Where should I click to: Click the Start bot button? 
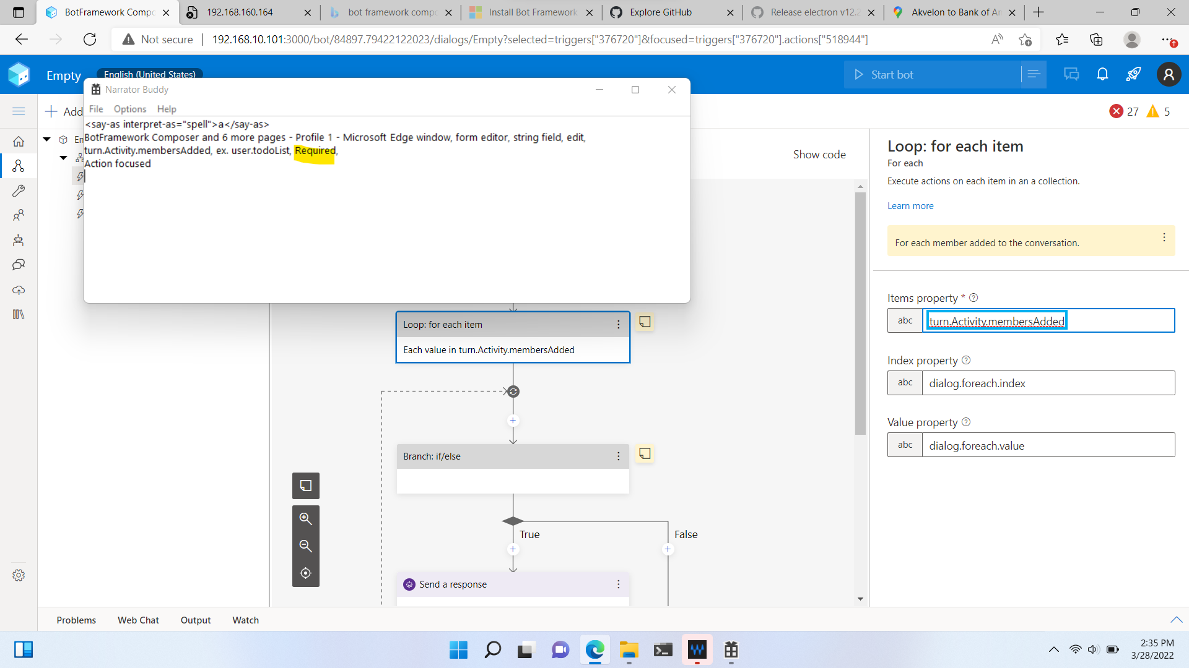(892, 75)
